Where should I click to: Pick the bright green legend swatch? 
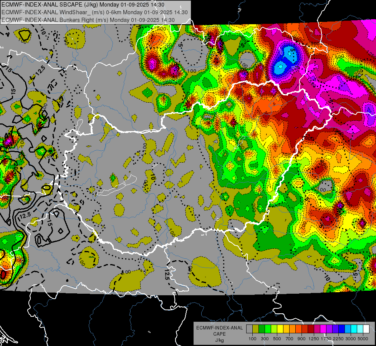268,329
